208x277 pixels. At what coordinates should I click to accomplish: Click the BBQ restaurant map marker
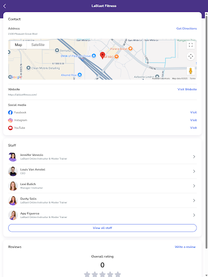pos(116,57)
